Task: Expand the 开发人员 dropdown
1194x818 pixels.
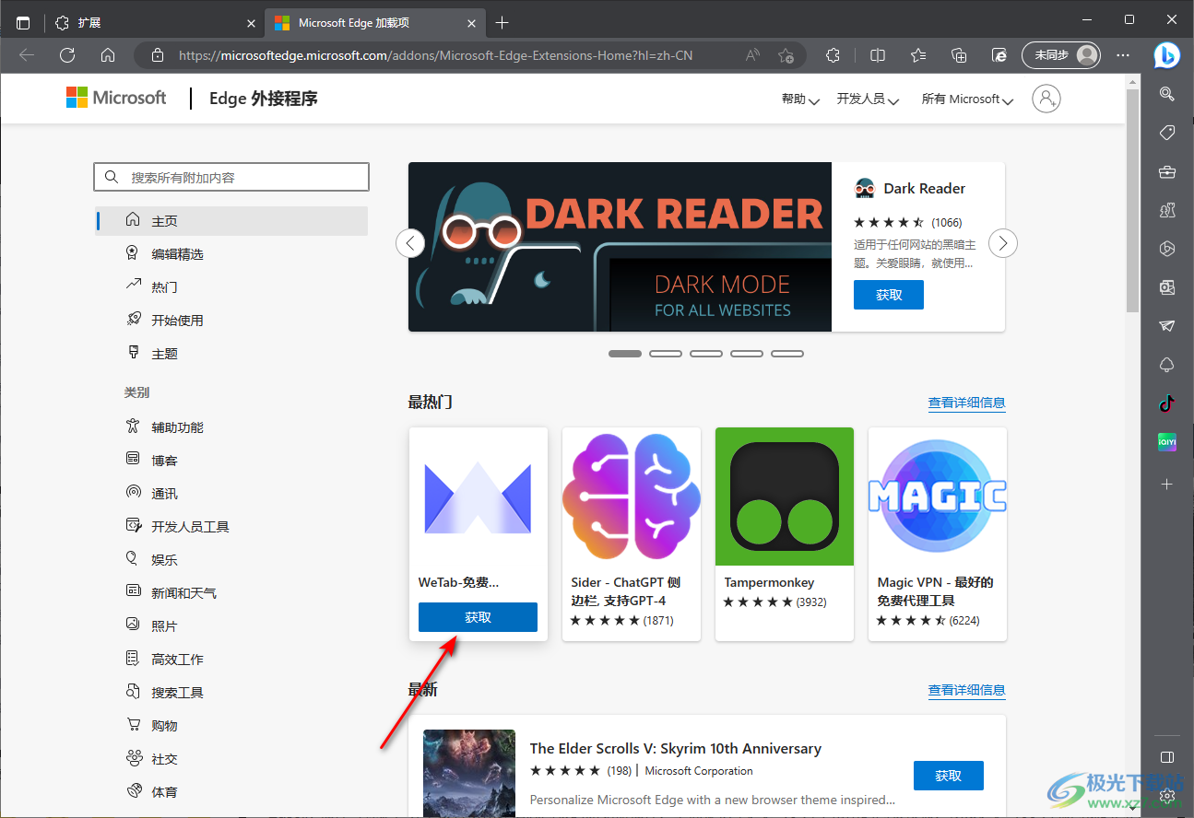Action: coord(868,99)
